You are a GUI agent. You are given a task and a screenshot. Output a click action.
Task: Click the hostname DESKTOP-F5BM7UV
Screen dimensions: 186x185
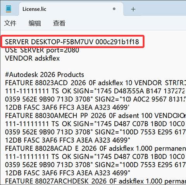(x=62, y=42)
